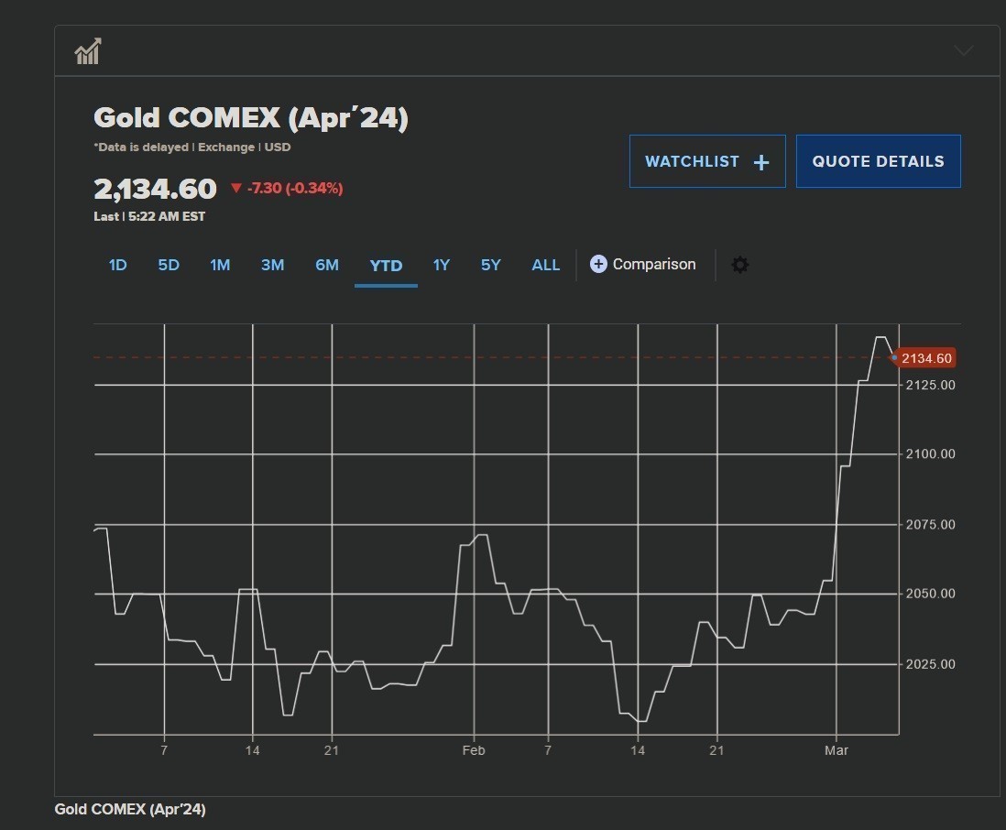Show the 3M chart range
1006x830 pixels.
pyautogui.click(x=272, y=265)
